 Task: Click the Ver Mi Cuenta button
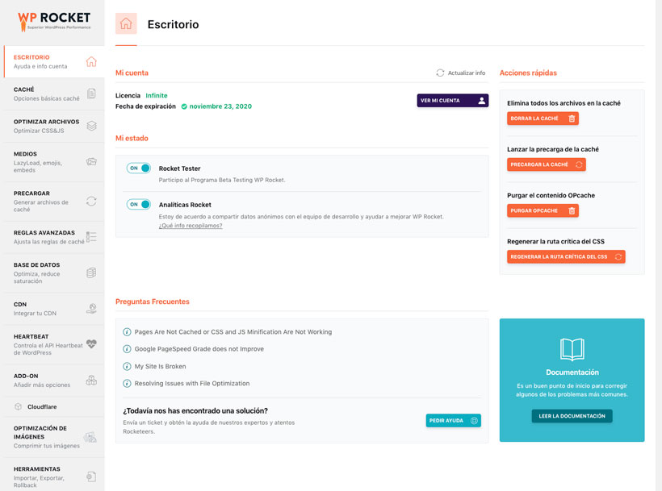tap(453, 100)
